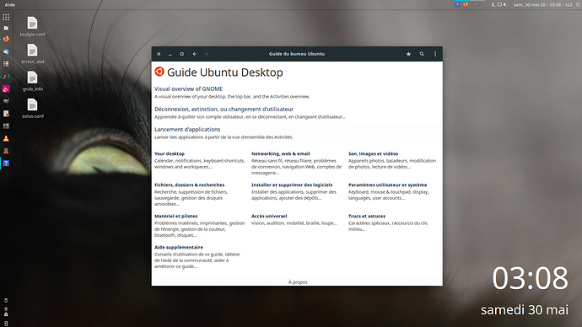Viewport: 582px width, 327px height.
Task: Open the 'Lancement d'applications' link
Action: pos(187,130)
